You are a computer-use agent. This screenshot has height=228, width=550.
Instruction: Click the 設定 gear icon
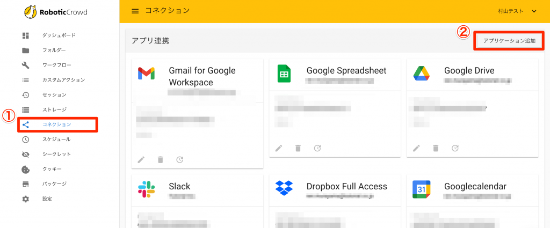pos(26,198)
